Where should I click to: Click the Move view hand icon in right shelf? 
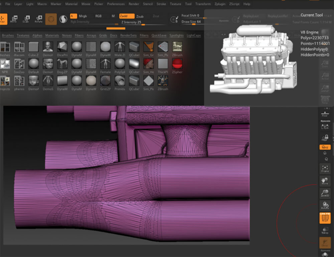(325, 181)
